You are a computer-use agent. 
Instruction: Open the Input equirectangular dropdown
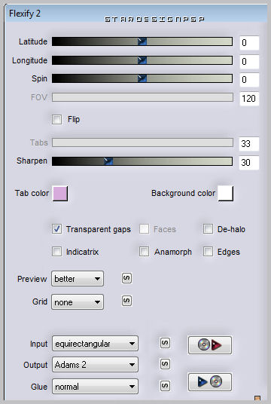tap(95, 344)
